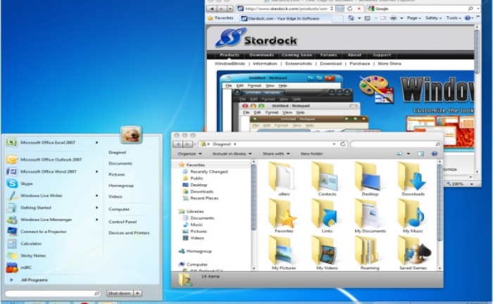The image size is (493, 304).
Task: Click the Start menu search box
Action: coord(53,293)
